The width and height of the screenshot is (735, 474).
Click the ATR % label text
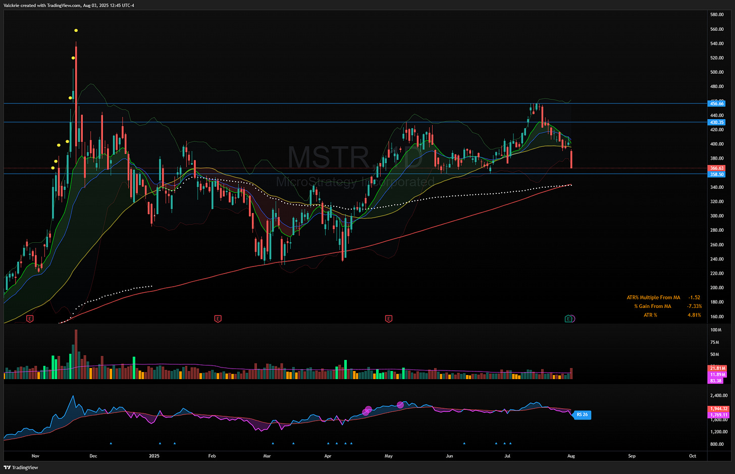coord(650,315)
